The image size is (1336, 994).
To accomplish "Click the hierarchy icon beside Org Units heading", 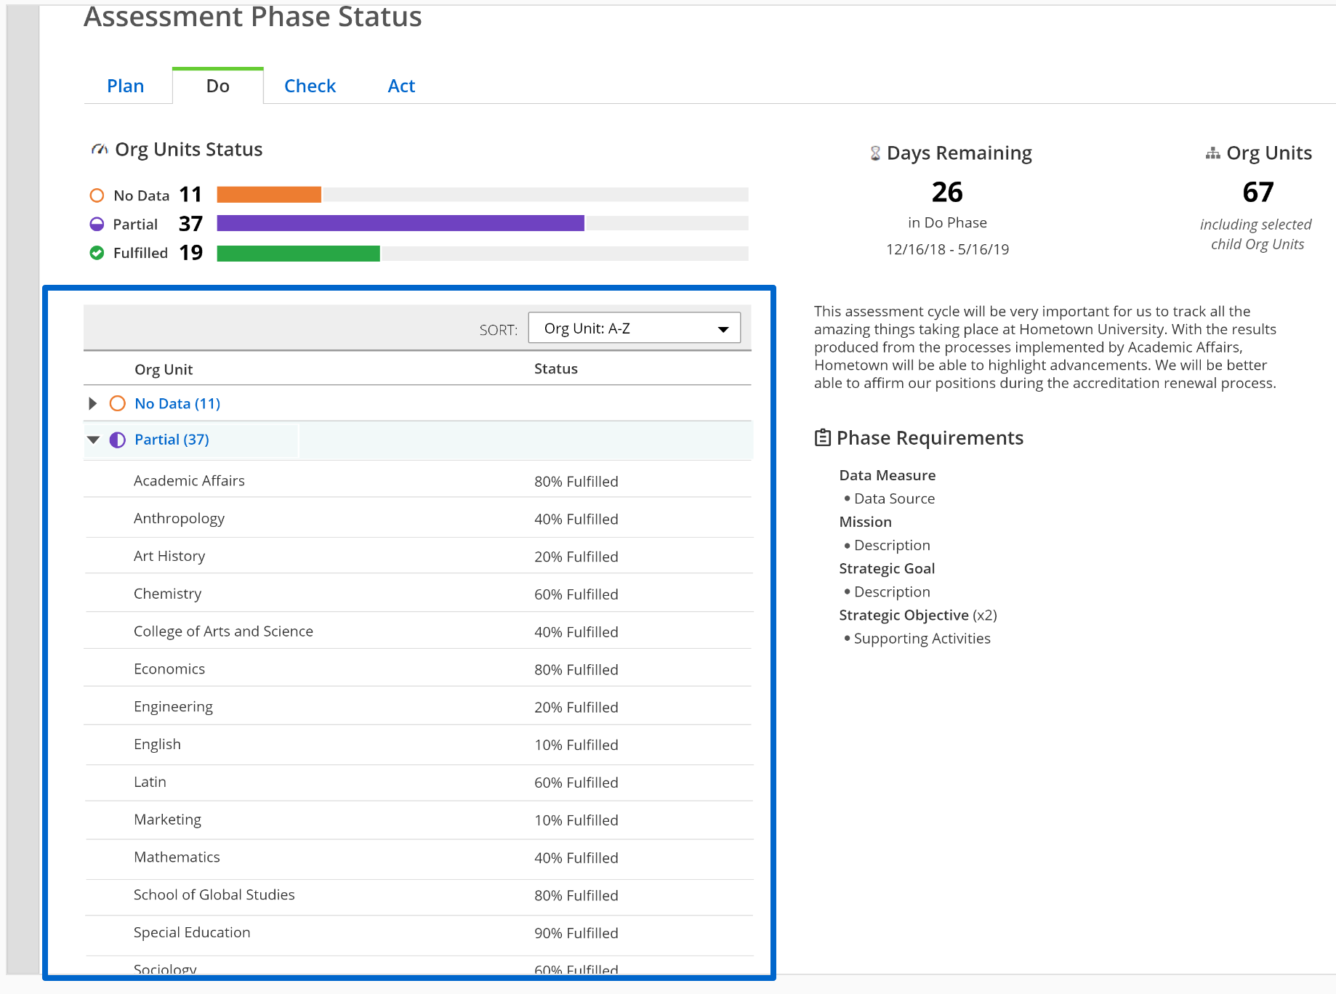I will (1212, 153).
